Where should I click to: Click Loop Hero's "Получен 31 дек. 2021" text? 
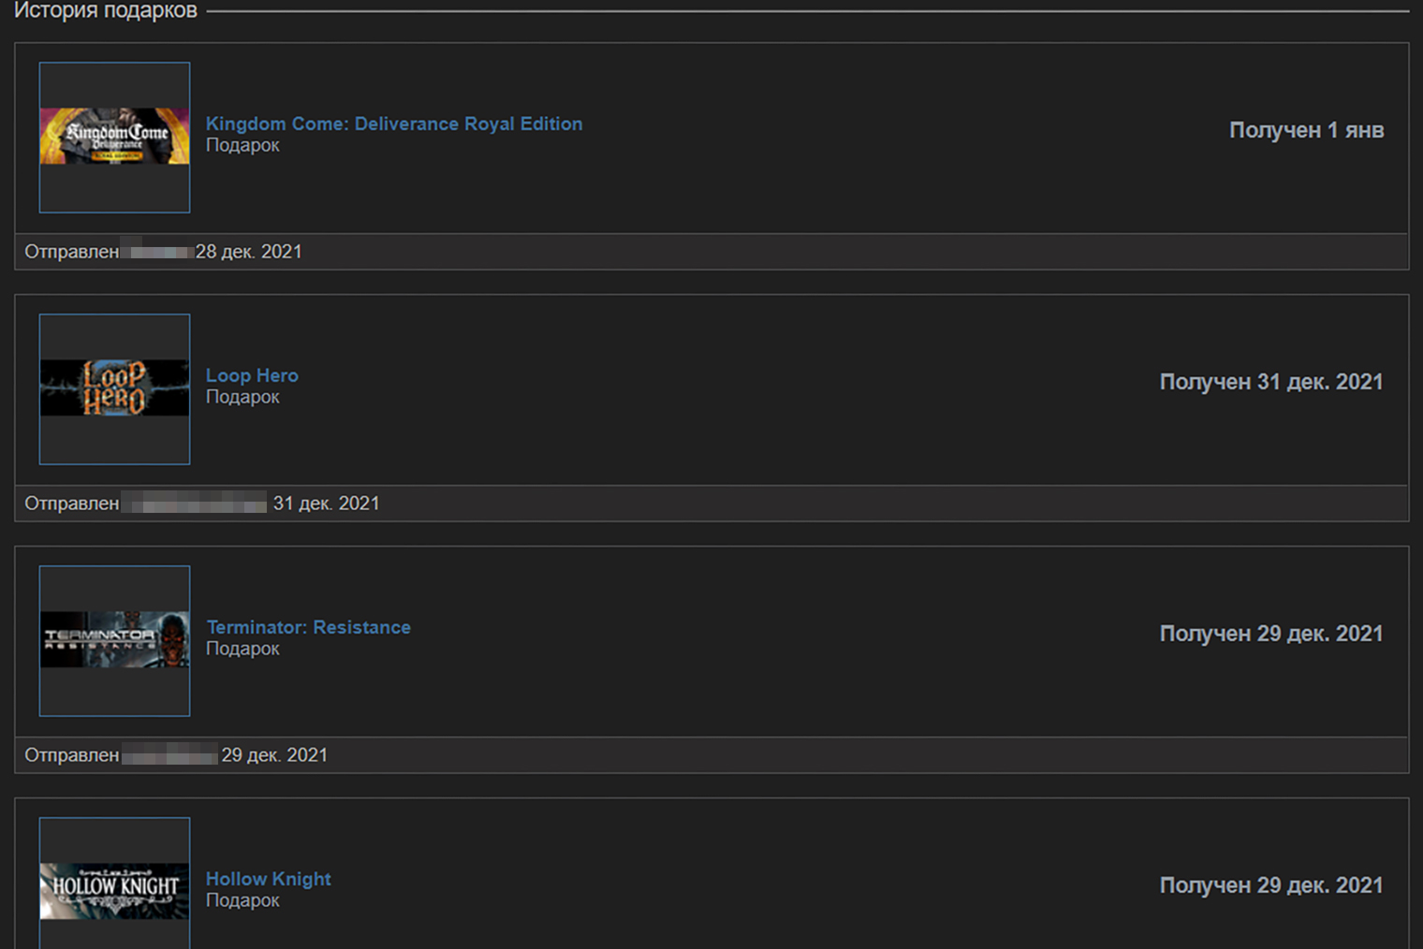[1270, 382]
